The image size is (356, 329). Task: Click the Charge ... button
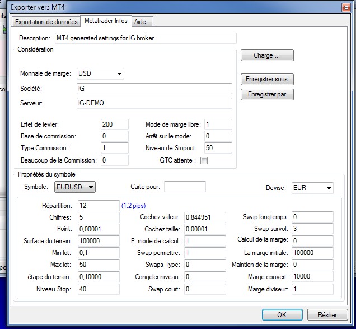pos(266,55)
